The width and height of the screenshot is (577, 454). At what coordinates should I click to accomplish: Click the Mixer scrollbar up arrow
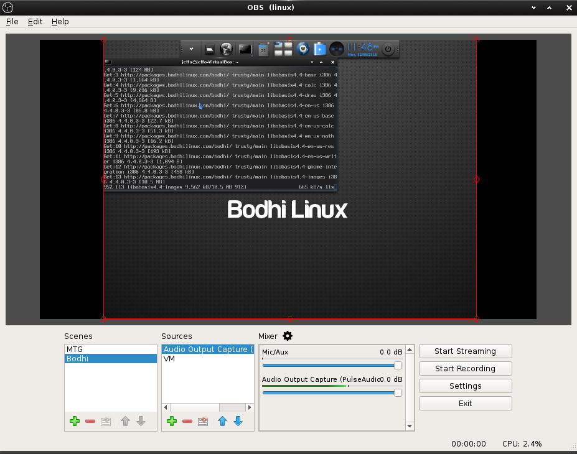410,350
